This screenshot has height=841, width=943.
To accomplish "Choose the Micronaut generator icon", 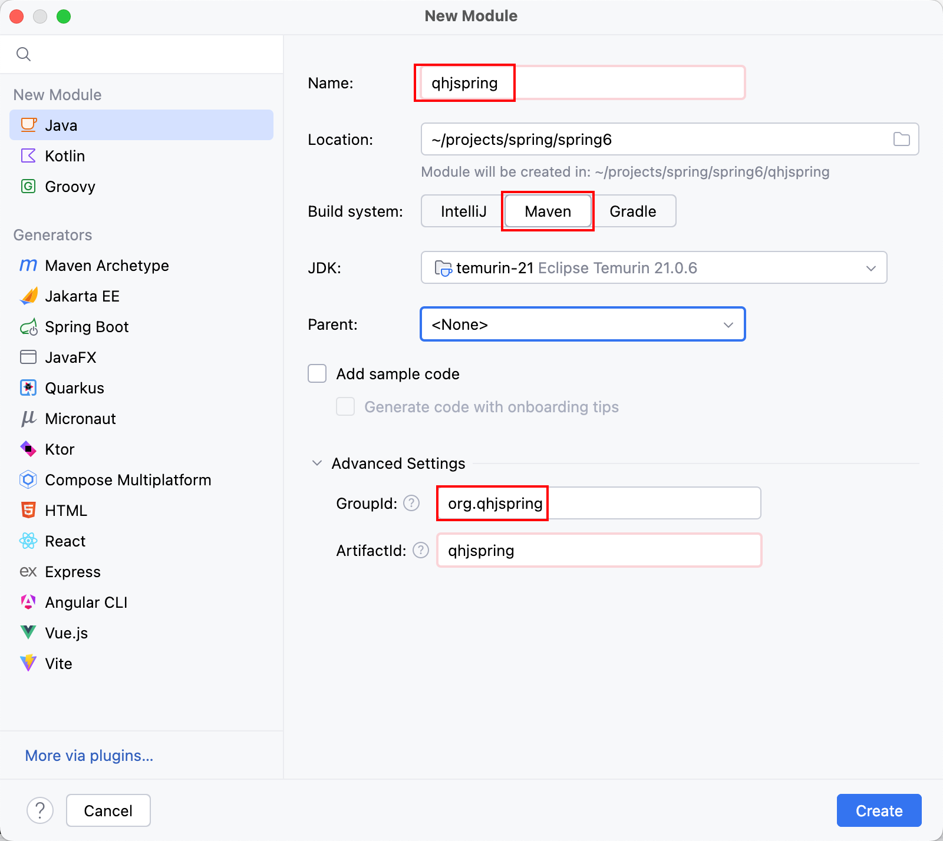I will (x=28, y=418).
